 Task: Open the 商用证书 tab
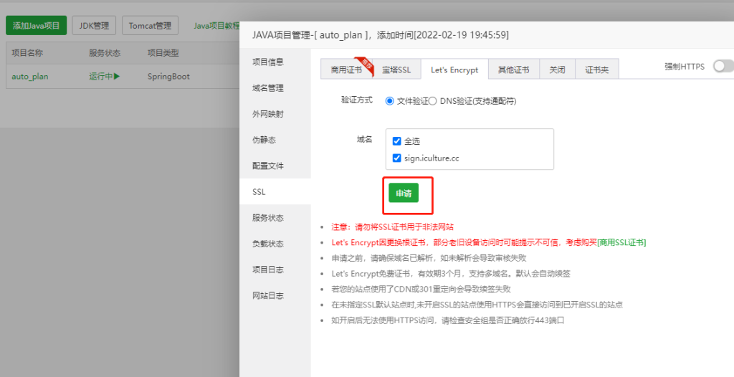click(346, 70)
